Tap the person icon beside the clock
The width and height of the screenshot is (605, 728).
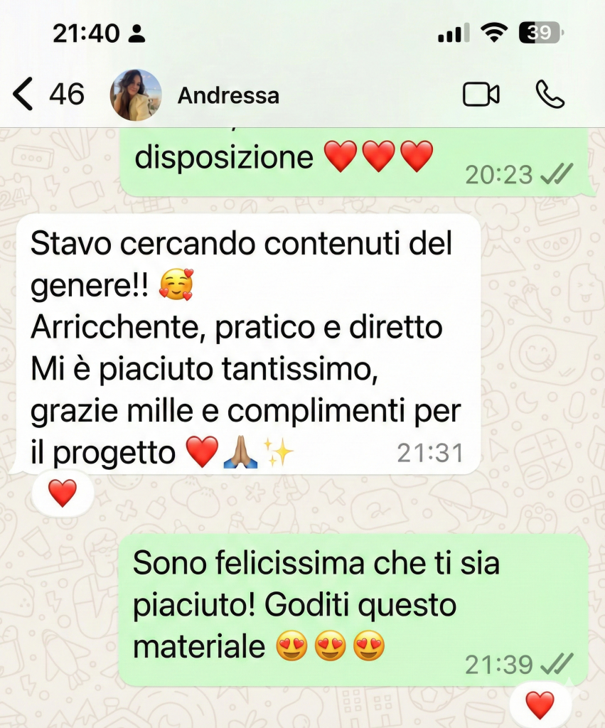click(x=136, y=33)
